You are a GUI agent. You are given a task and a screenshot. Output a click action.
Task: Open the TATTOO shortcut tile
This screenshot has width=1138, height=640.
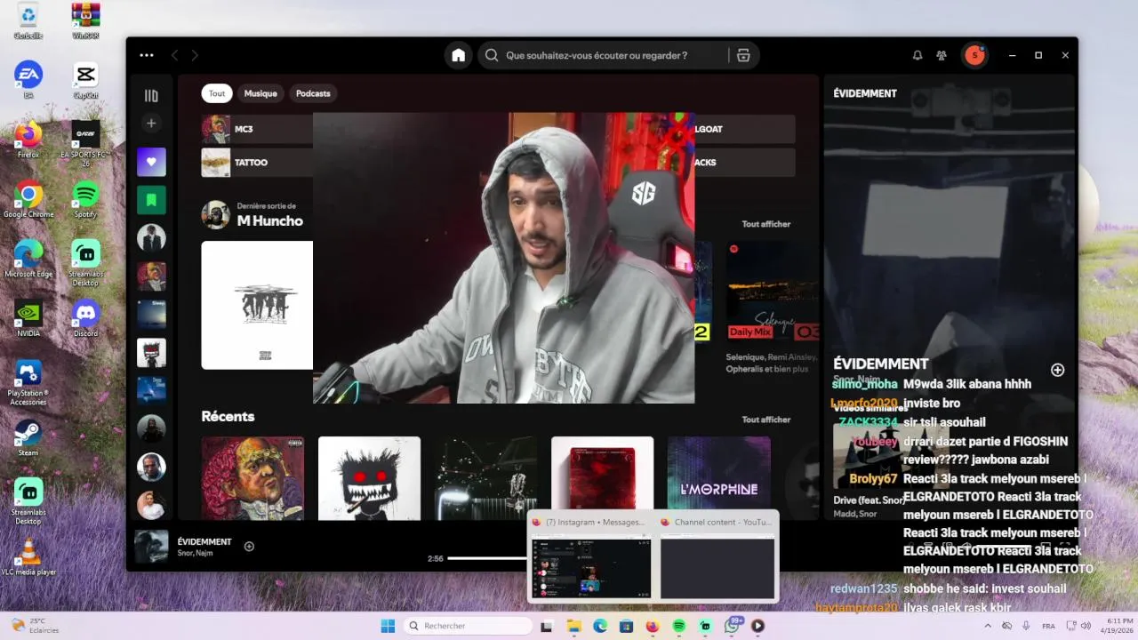(257, 163)
